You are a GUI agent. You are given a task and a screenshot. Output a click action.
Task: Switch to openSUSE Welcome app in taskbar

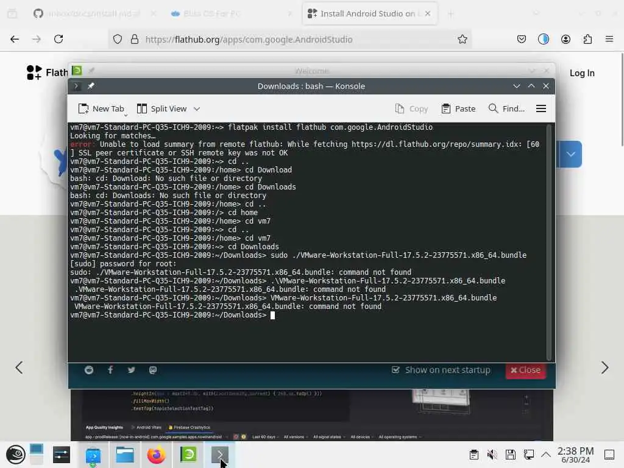pos(188,455)
